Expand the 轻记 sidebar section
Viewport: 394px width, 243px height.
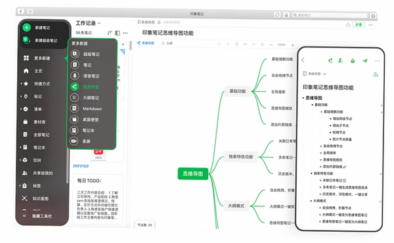tap(21, 97)
